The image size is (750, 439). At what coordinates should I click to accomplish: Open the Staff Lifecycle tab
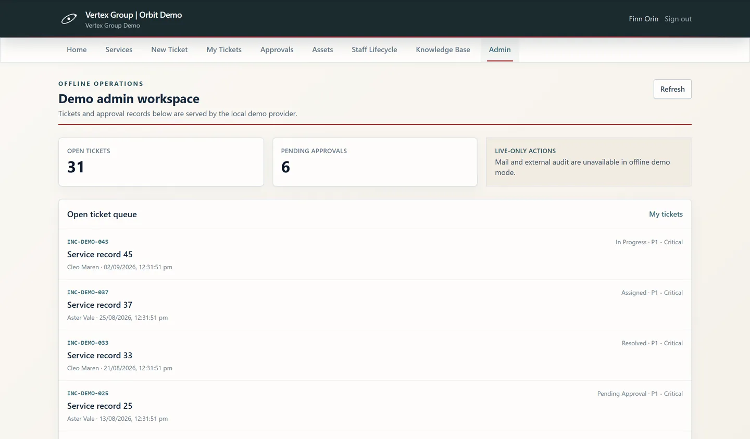[374, 49]
